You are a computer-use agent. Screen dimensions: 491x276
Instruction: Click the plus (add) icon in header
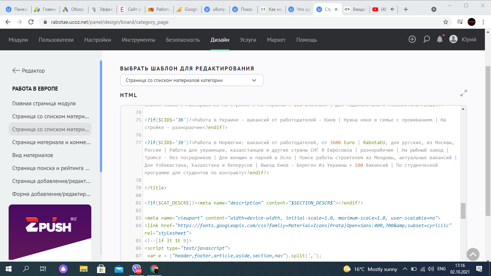click(412, 40)
